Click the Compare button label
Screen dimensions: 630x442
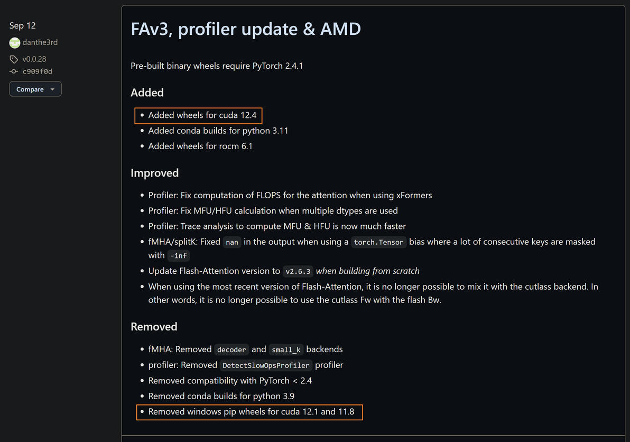30,89
